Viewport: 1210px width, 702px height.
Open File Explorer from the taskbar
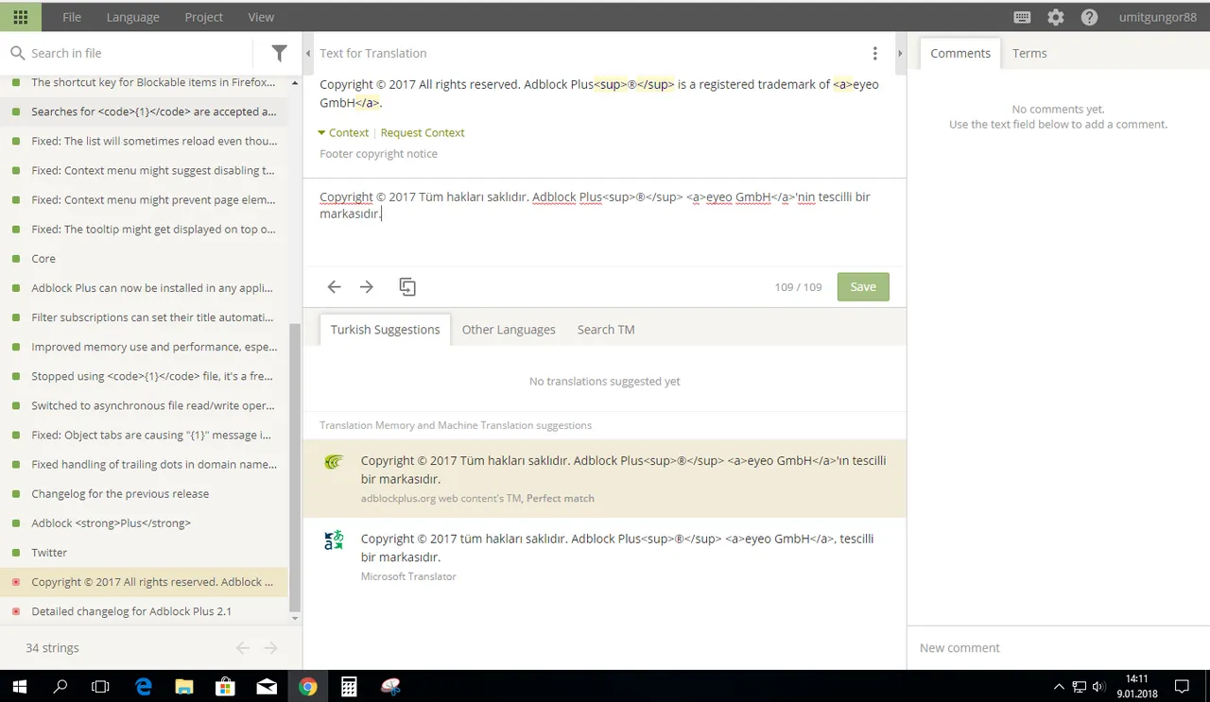[x=184, y=686]
